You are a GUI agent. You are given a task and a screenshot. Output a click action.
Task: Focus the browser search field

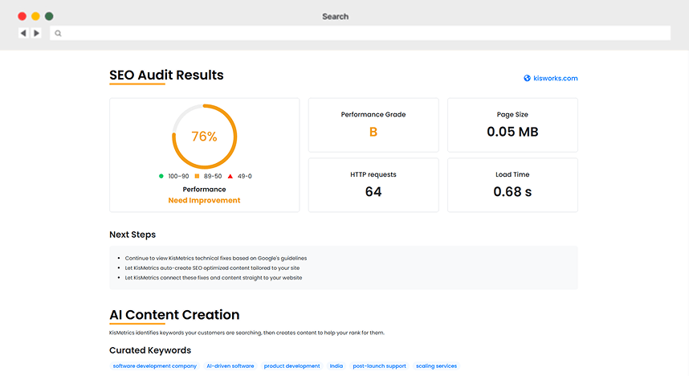coord(361,33)
